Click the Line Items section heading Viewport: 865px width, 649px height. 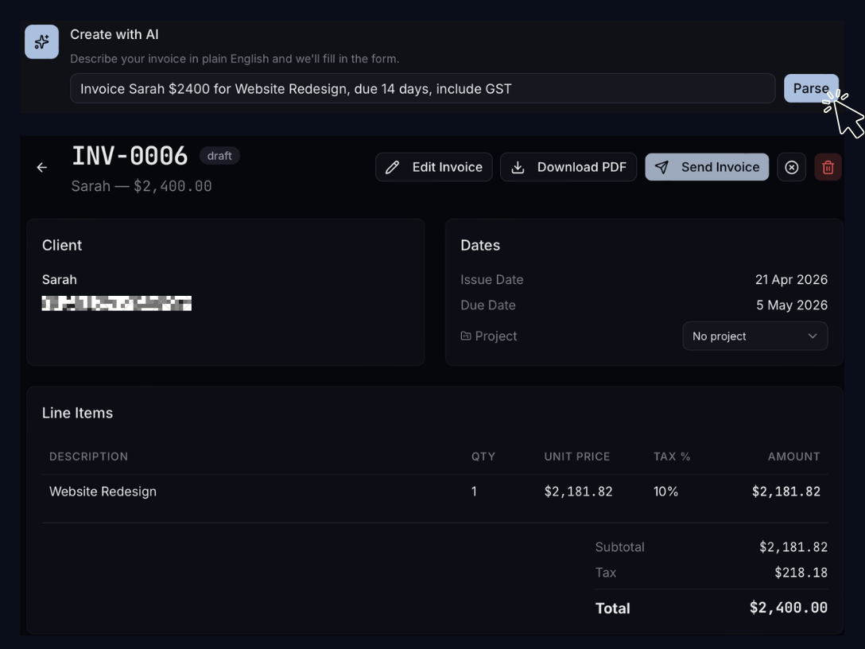[77, 413]
